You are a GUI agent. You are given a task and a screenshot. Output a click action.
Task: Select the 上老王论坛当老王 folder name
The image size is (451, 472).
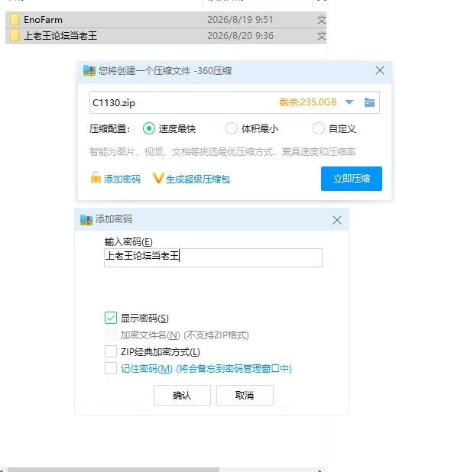(60, 36)
